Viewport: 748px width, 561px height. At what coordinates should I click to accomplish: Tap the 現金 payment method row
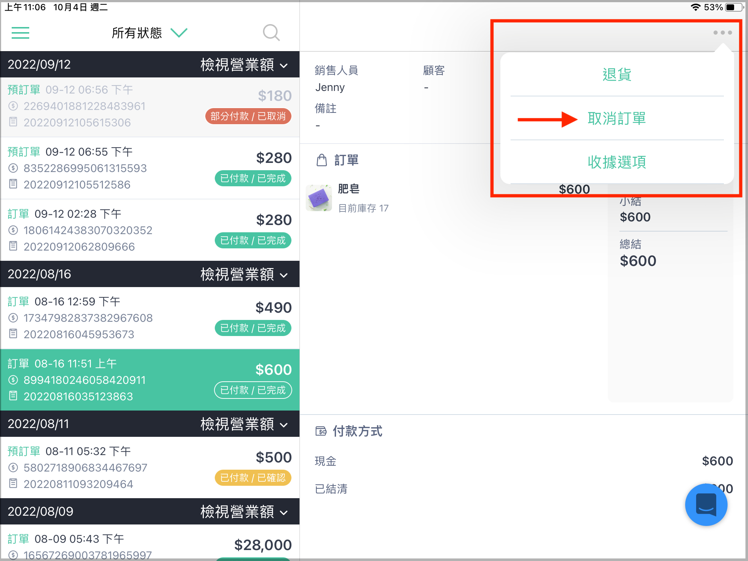point(524,461)
